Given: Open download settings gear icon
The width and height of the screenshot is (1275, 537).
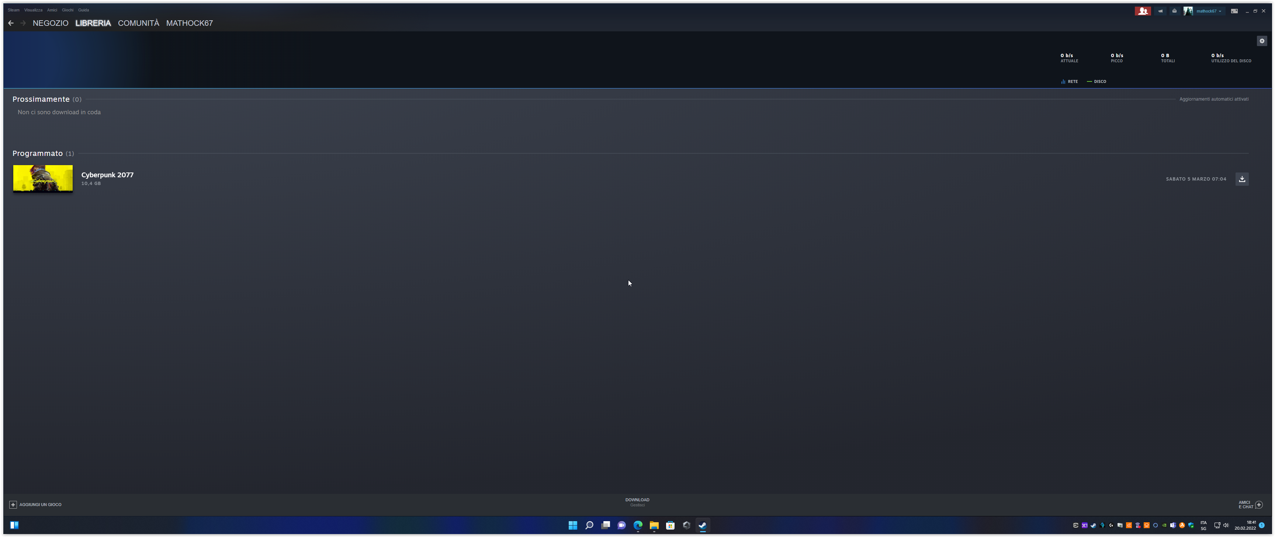Looking at the screenshot, I should tap(1262, 41).
